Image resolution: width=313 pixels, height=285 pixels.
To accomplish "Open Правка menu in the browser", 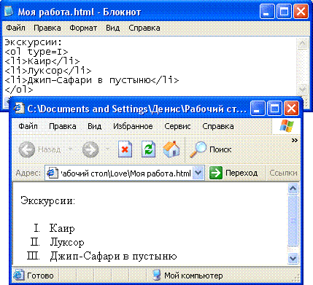I will coord(63,126).
